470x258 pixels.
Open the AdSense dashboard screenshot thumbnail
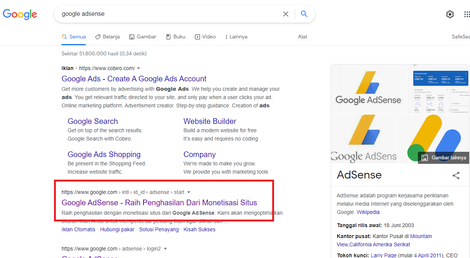coord(439,89)
